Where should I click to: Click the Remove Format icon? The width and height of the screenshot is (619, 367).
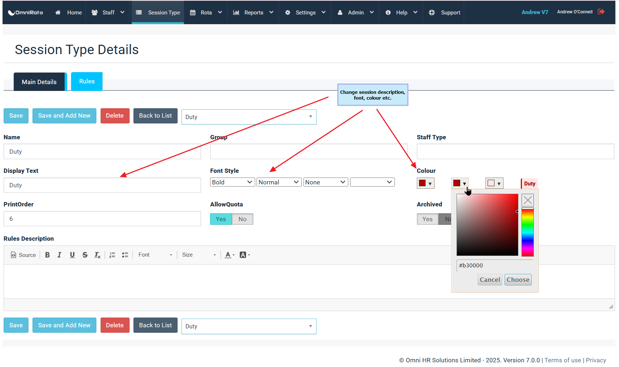tap(97, 255)
